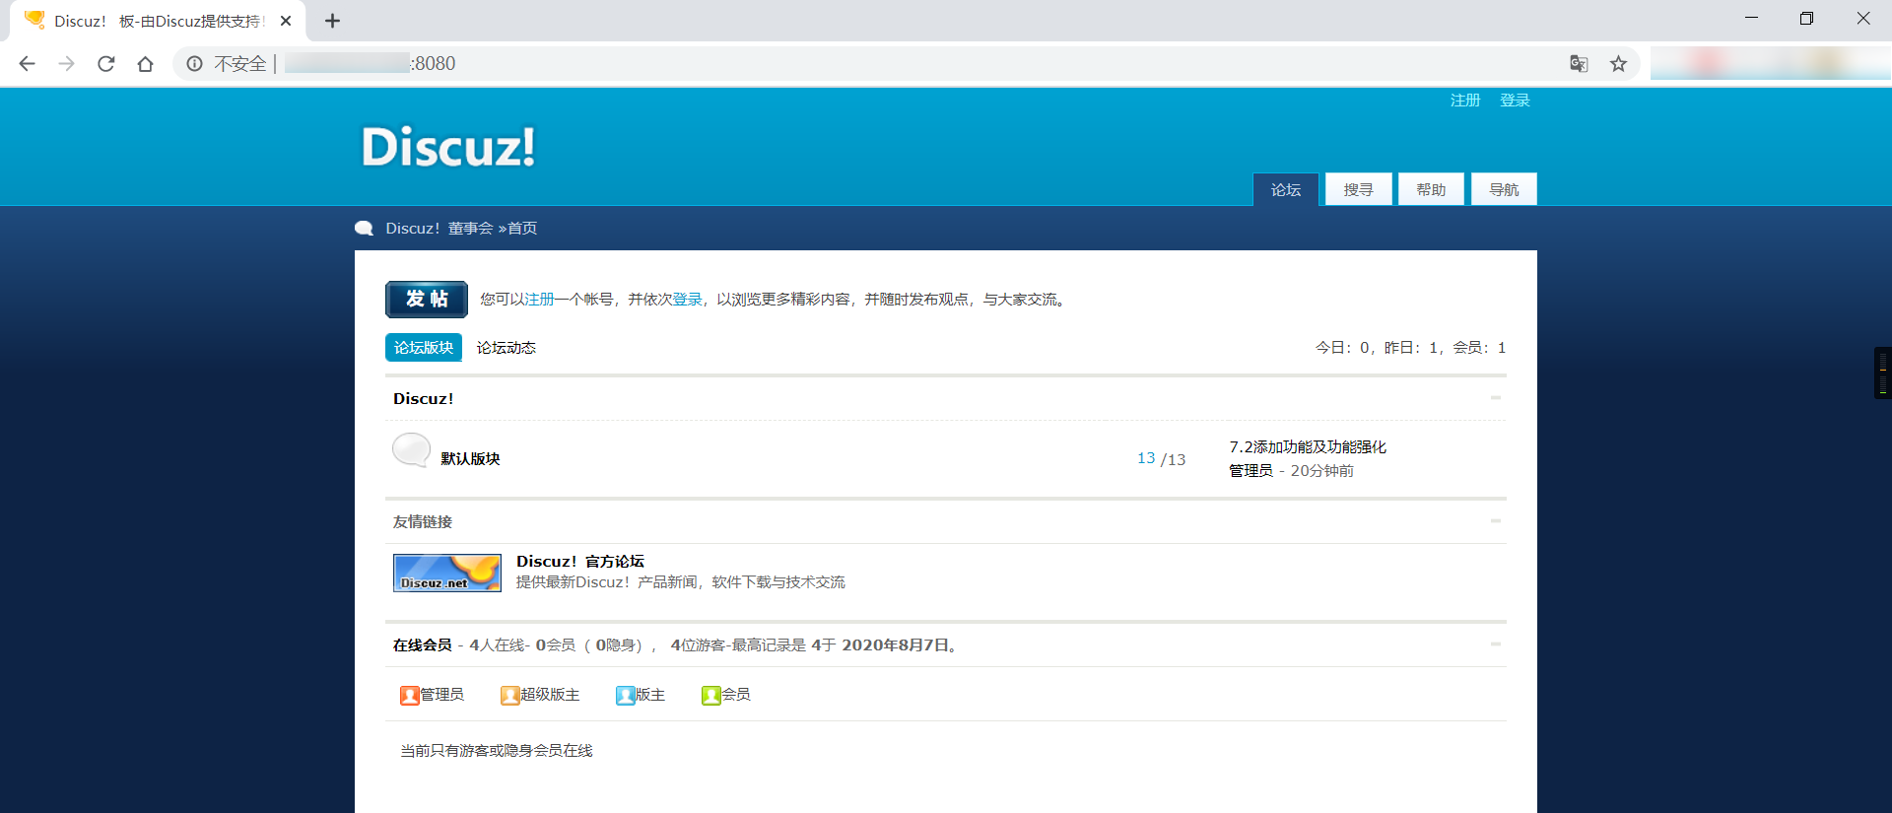
Task: Click 当前只有游客或隐身会员在线 text
Action: [497, 751]
